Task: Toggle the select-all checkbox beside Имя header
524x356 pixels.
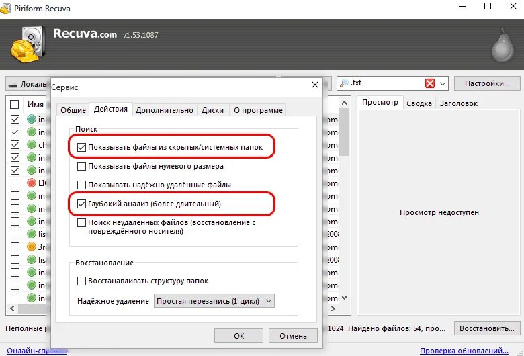Action: (14, 104)
